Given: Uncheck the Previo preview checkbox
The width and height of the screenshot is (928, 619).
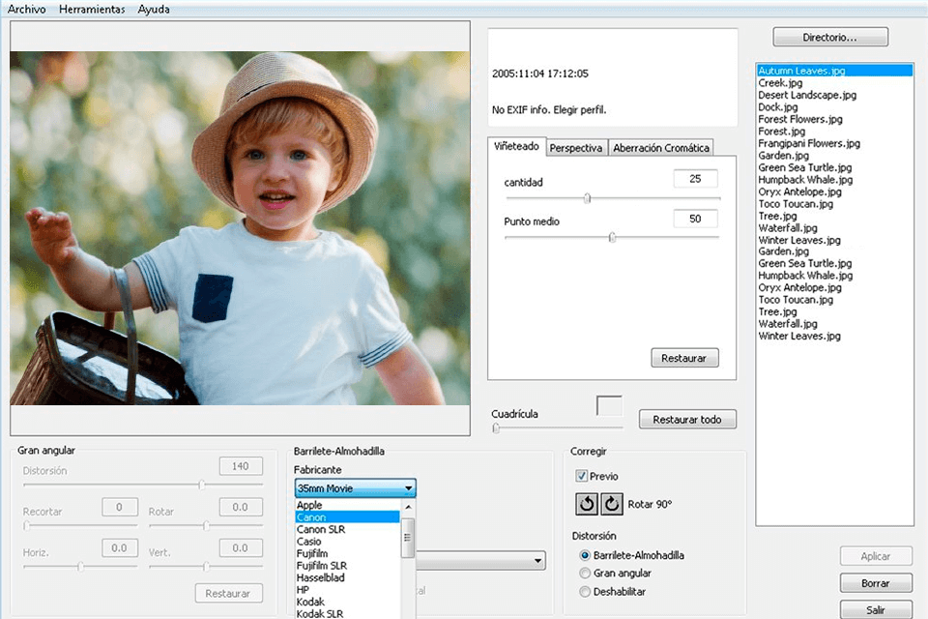Looking at the screenshot, I should tap(580, 476).
